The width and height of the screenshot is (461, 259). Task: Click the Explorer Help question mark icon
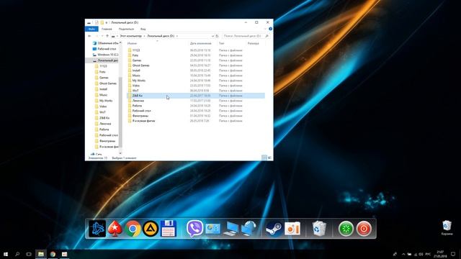[x=271, y=29]
